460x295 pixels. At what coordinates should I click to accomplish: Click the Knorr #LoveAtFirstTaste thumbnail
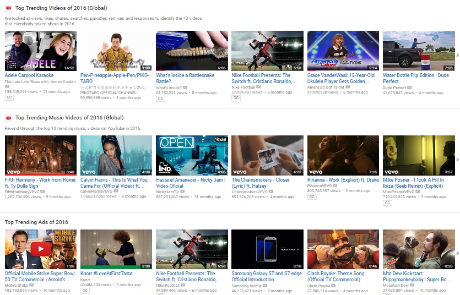click(x=116, y=249)
